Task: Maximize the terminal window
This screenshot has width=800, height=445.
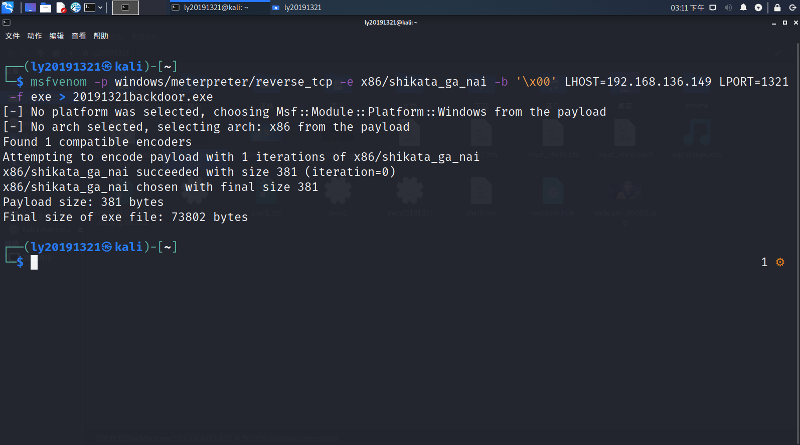Action: [785, 23]
